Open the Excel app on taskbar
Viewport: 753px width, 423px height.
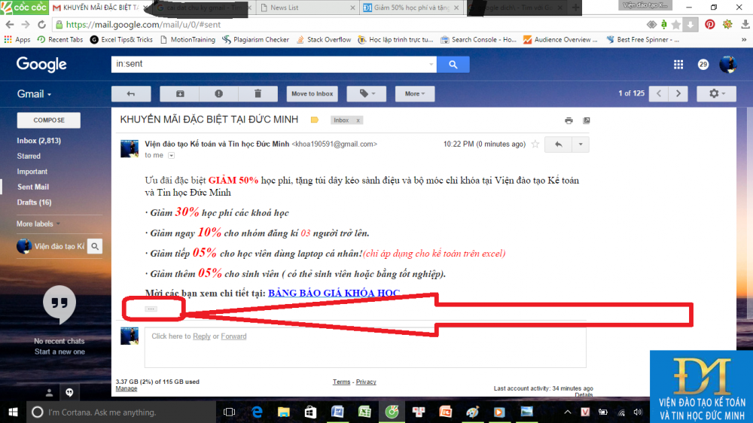click(x=364, y=412)
